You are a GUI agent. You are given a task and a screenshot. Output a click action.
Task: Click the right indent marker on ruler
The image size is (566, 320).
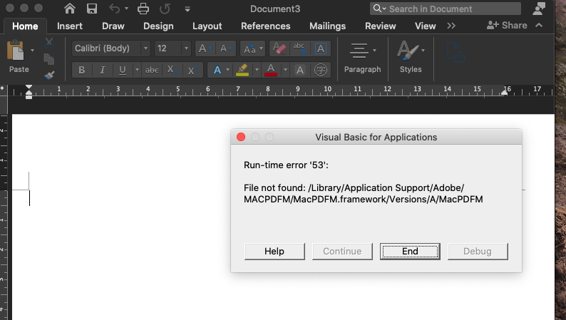[505, 93]
